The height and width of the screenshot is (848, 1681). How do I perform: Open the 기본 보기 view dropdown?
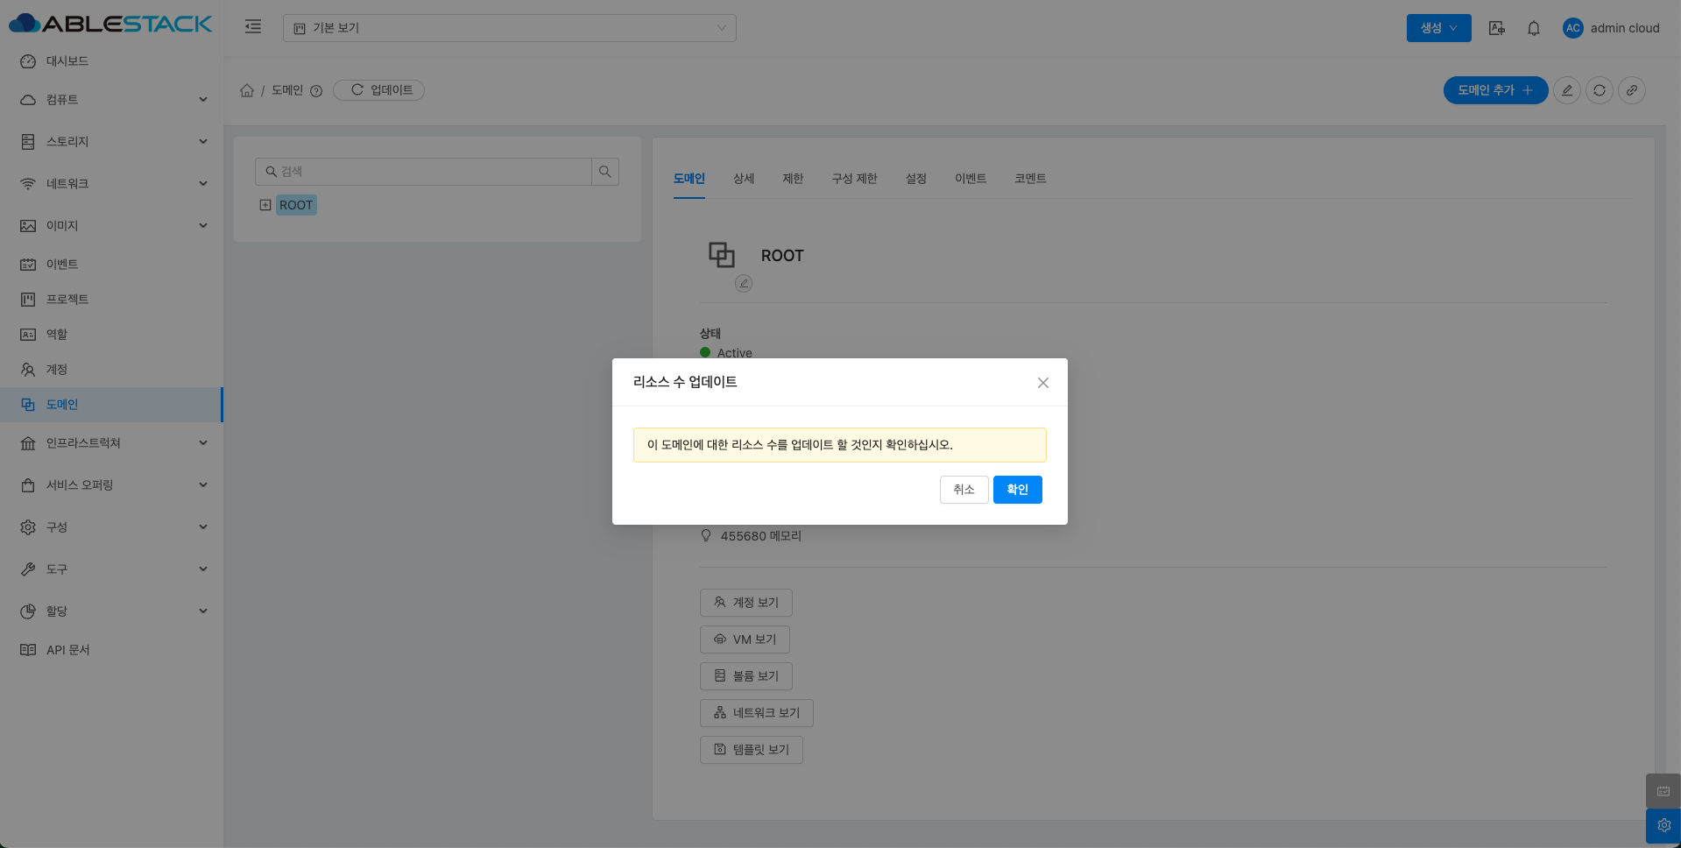(509, 28)
